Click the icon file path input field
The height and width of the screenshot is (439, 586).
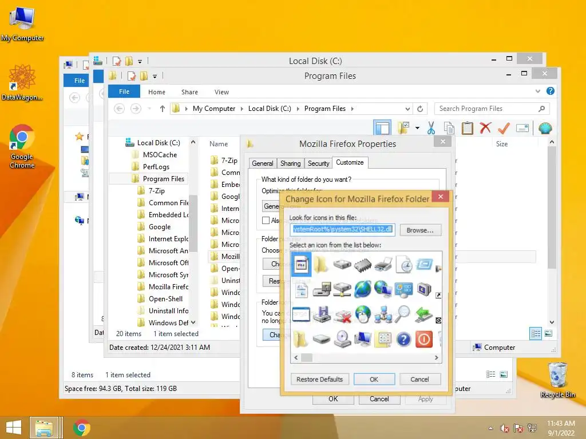(x=342, y=229)
